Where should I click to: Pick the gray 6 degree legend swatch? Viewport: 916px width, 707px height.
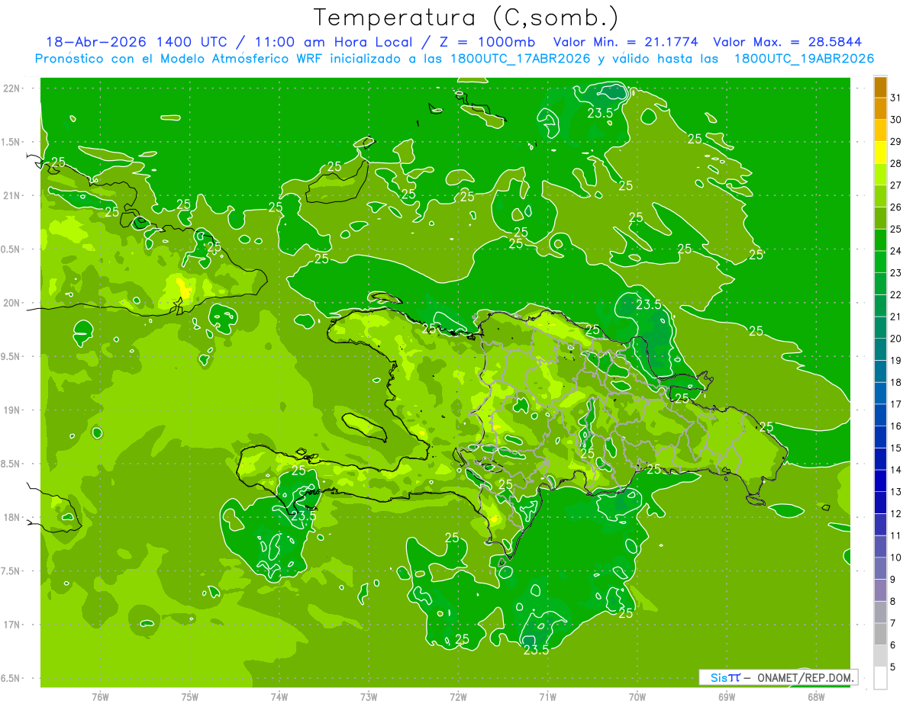pyautogui.click(x=880, y=635)
